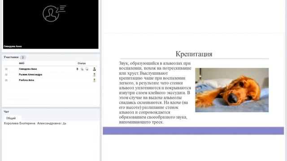
Task: Click the user avatar icon in Pavlova Anna's row
Action: click(x=94, y=80)
